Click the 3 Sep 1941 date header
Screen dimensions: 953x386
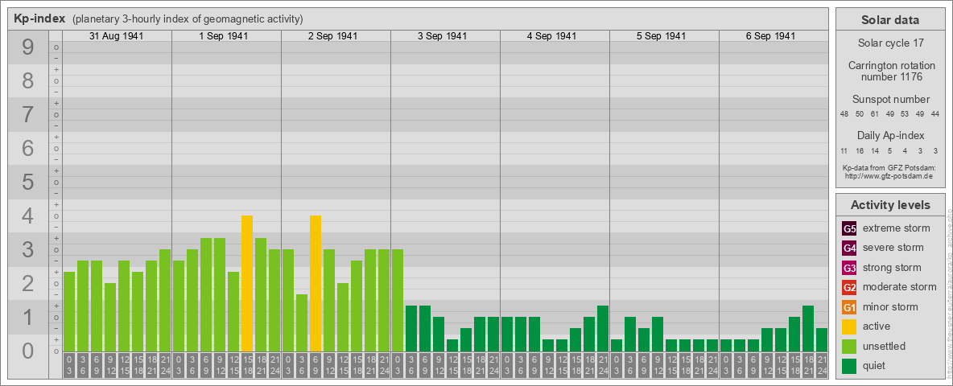click(x=443, y=36)
